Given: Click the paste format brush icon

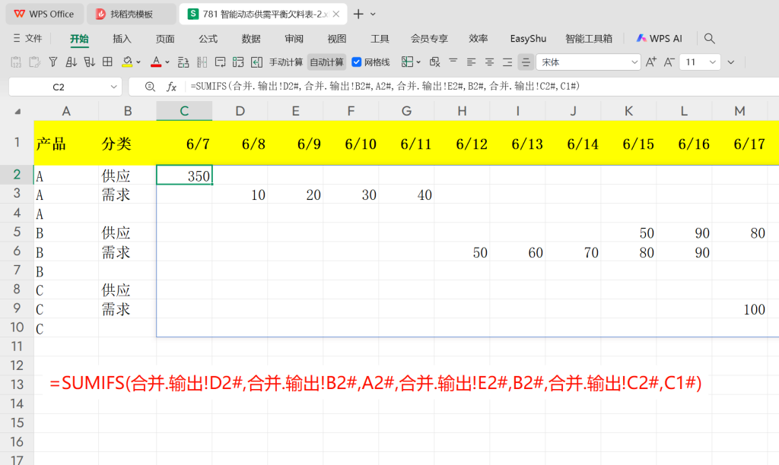Looking at the screenshot, I should click(x=34, y=62).
